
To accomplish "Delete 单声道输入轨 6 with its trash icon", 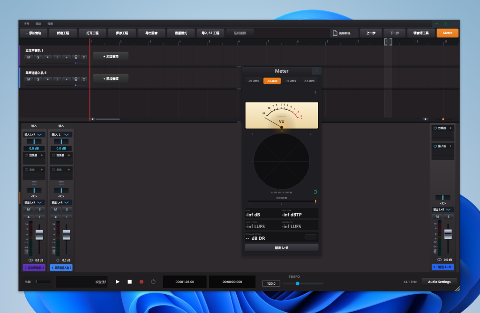I will coord(76,79).
